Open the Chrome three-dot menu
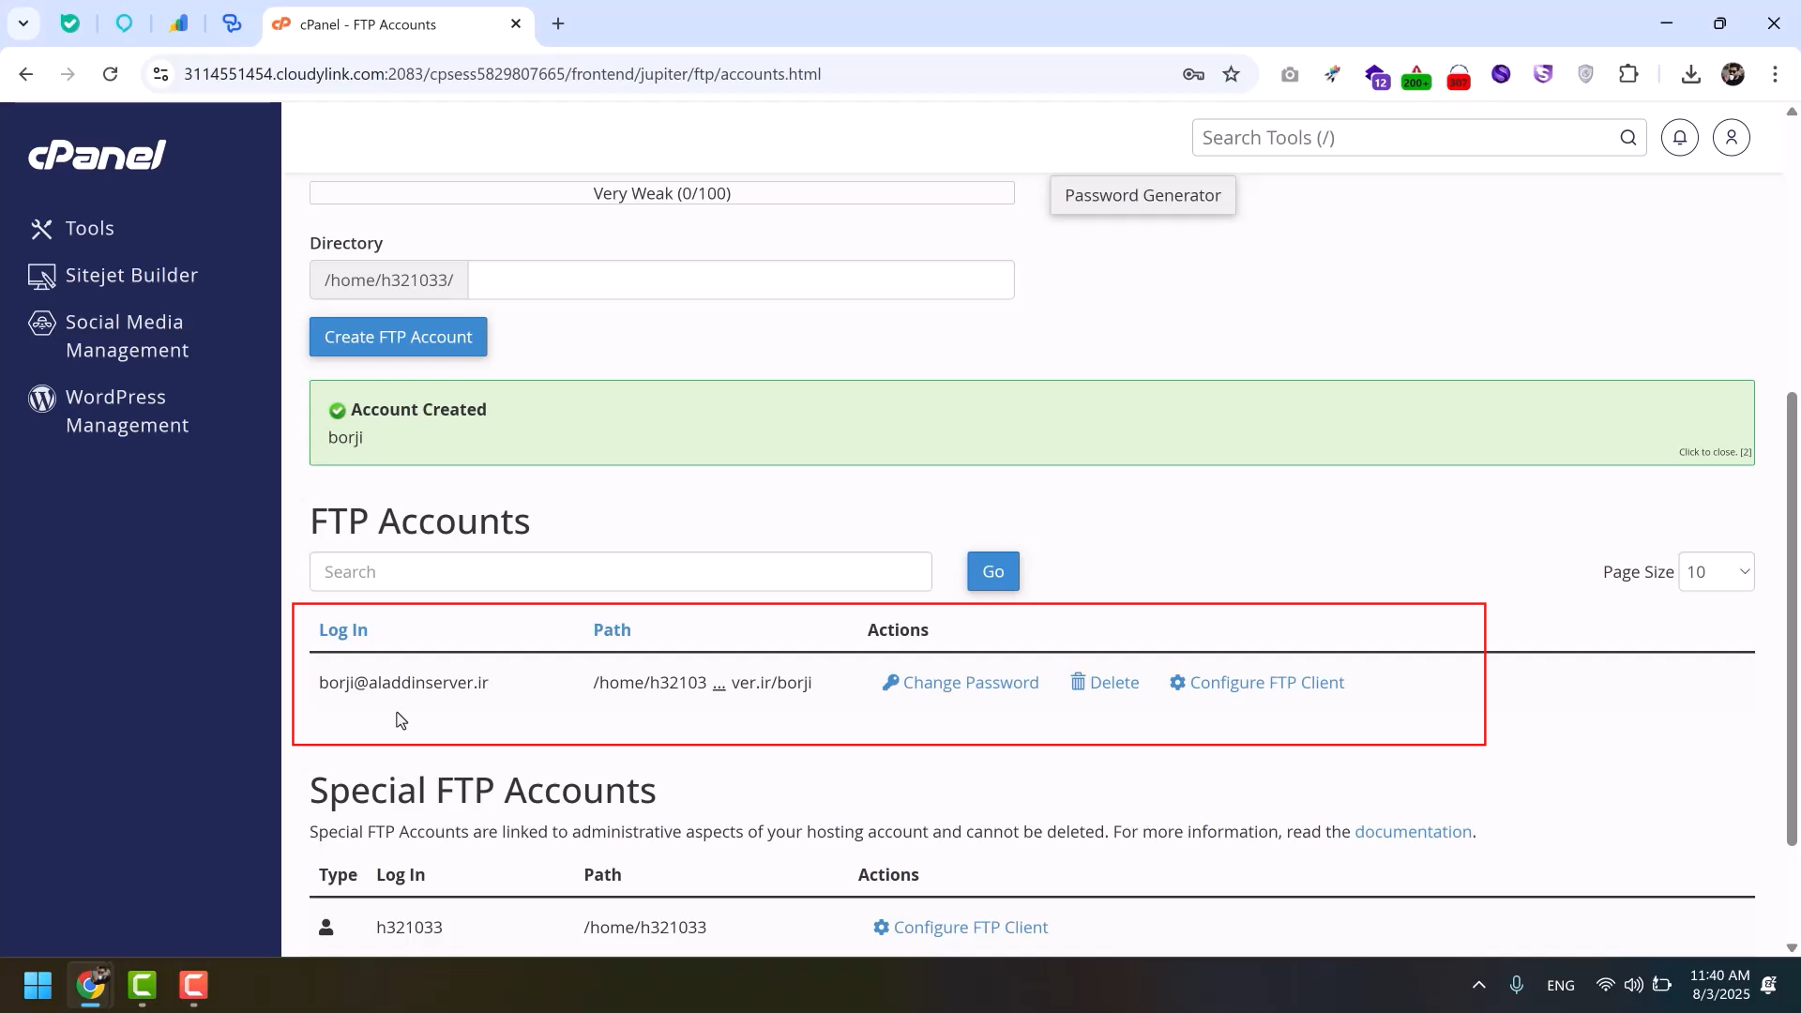The height and width of the screenshot is (1013, 1801). 1775,74
